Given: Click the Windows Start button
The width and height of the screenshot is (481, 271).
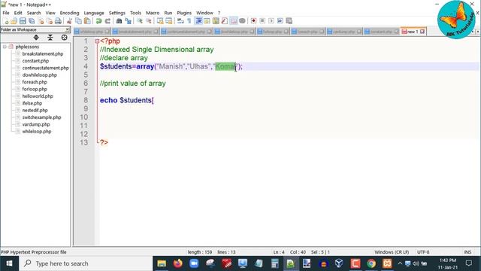Looking at the screenshot, I should (x=9, y=263).
